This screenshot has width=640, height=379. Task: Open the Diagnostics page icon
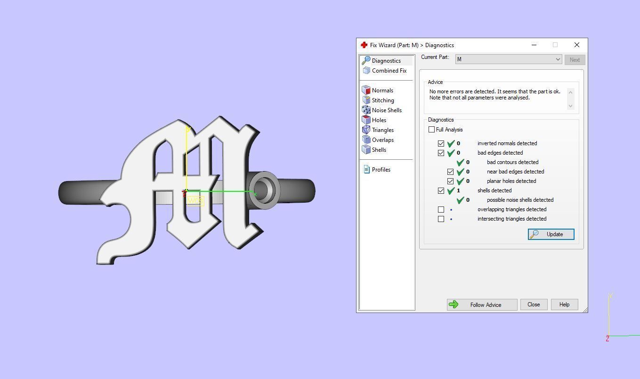tap(366, 60)
